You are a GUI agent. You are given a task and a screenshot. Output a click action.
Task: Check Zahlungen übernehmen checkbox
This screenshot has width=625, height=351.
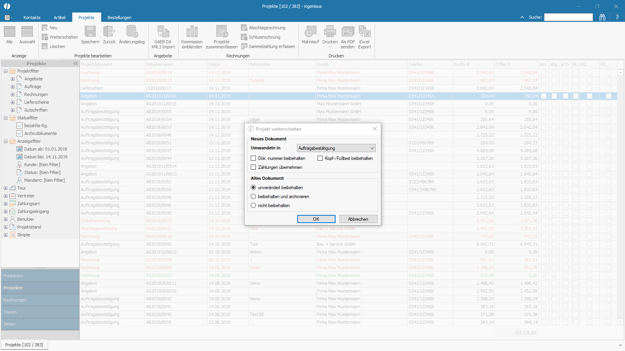click(x=254, y=167)
